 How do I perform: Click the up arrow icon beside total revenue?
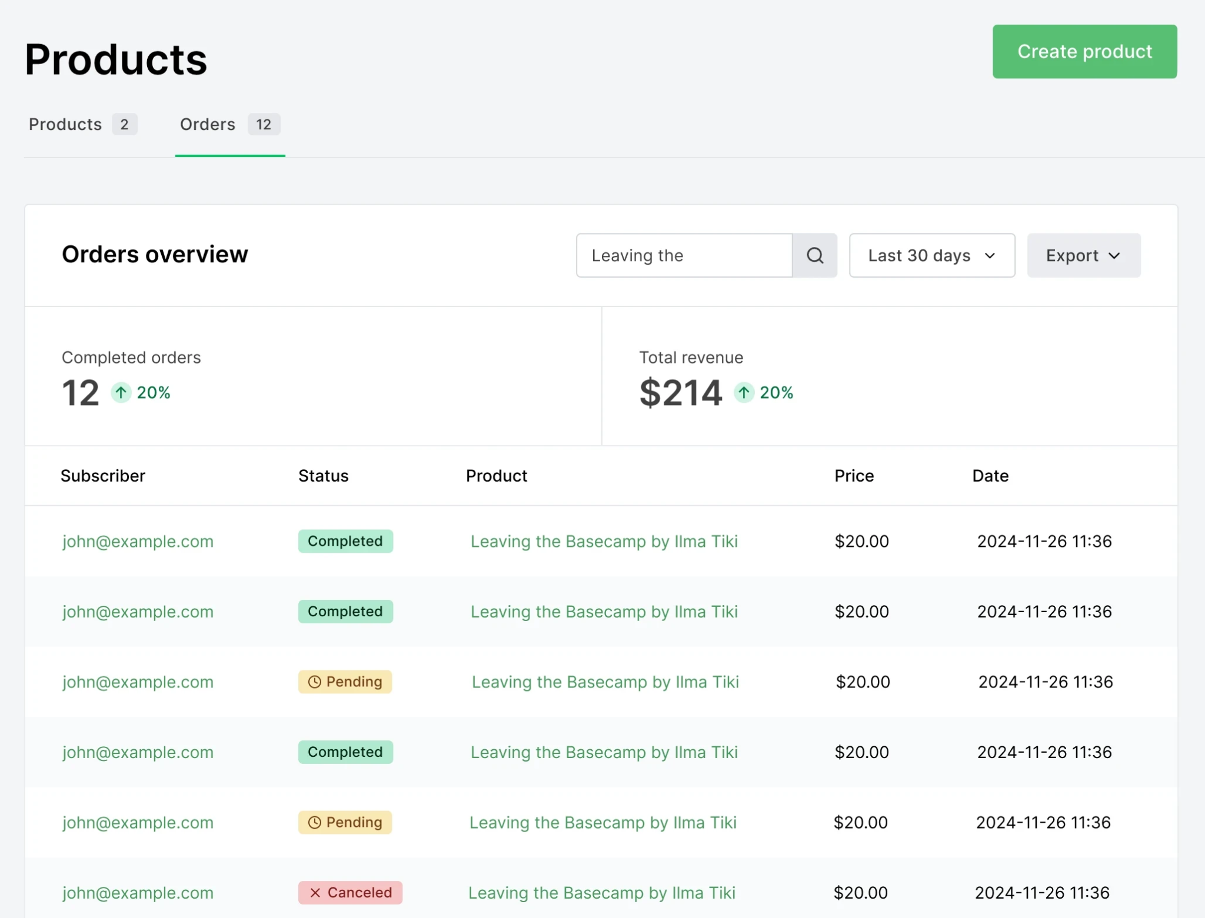(x=744, y=392)
